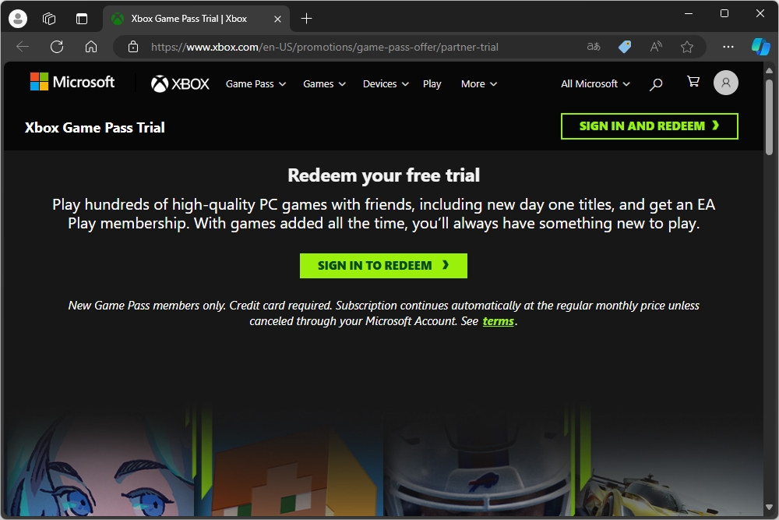
Task: Open the browser Settings and more menu
Action: (728, 47)
